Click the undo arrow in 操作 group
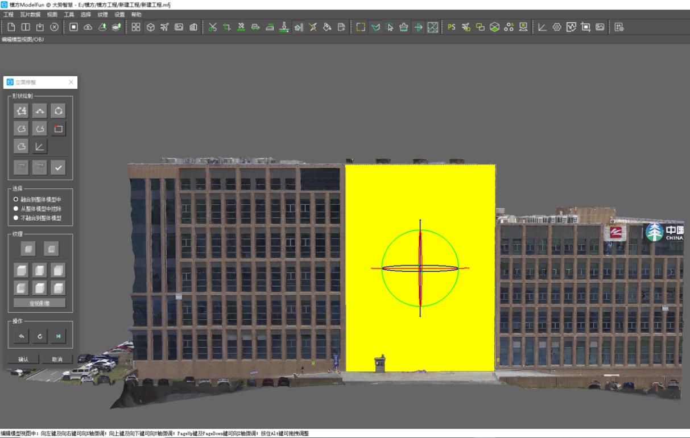Image resolution: width=690 pixels, height=438 pixels. [x=22, y=336]
